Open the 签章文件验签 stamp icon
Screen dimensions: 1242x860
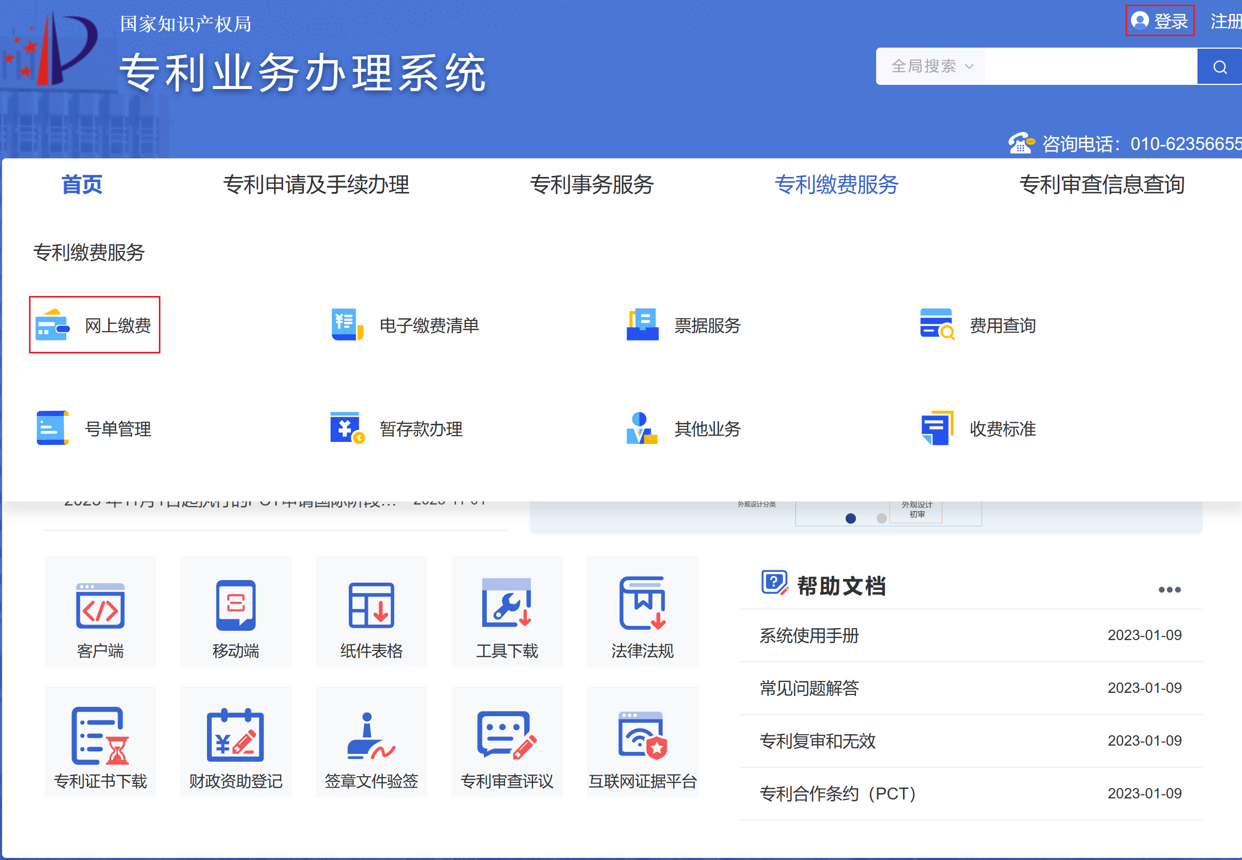click(371, 736)
